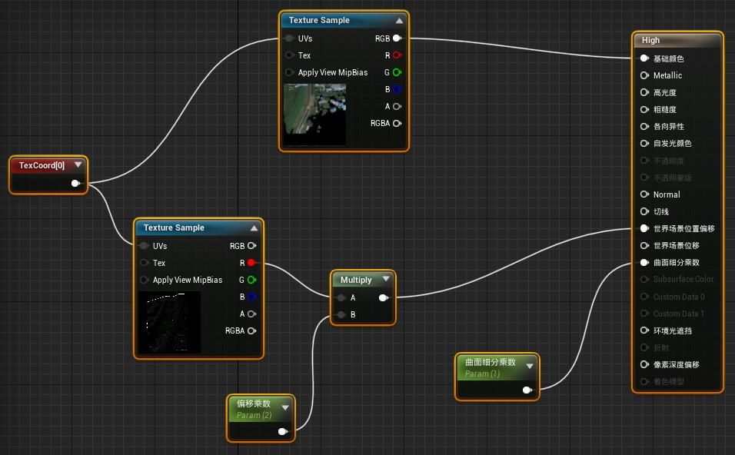Click the 自发光颜色 input pin

click(x=644, y=144)
